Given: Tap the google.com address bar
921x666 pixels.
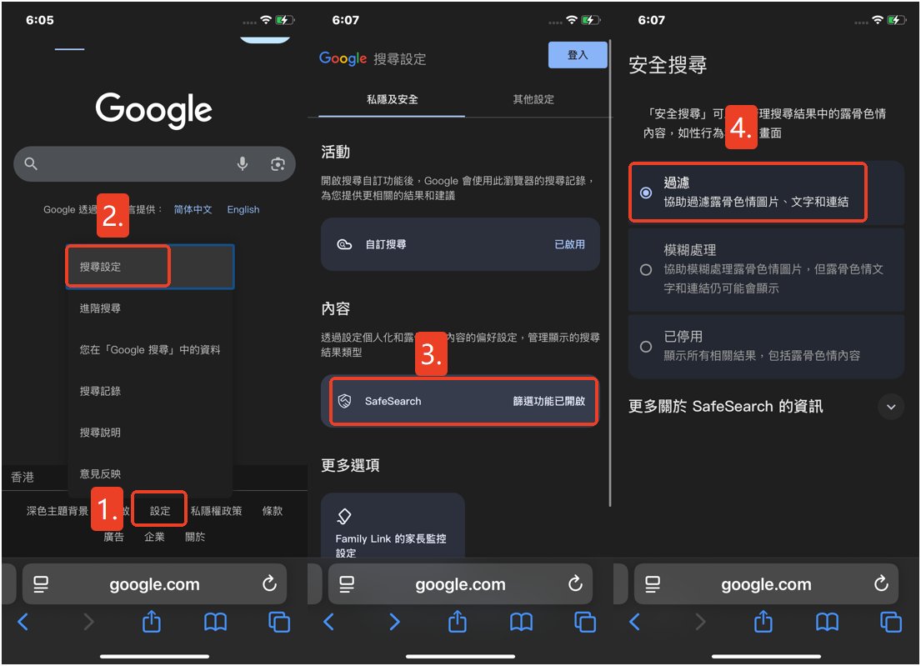Looking at the screenshot, I should (x=154, y=584).
